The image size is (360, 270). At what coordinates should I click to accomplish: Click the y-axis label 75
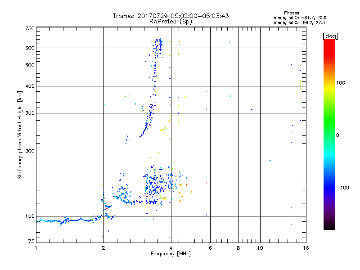(31, 241)
